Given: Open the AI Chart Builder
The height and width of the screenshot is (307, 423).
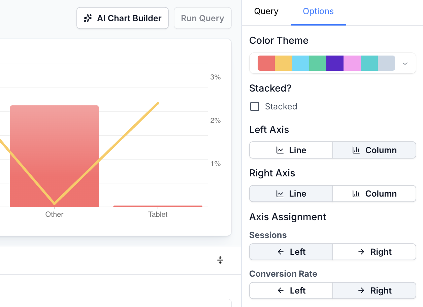Looking at the screenshot, I should 123,18.
